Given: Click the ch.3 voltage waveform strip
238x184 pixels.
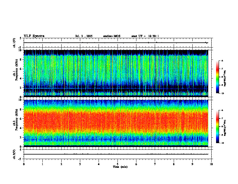Looking at the screenshot, I should point(118,154).
